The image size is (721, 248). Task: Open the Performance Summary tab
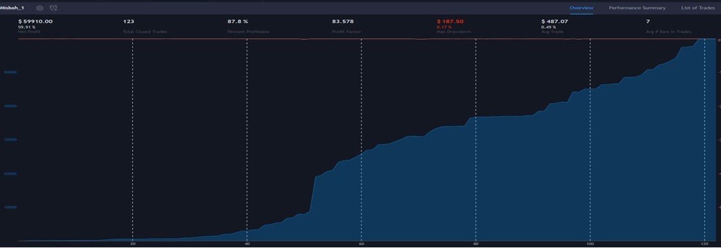click(637, 8)
